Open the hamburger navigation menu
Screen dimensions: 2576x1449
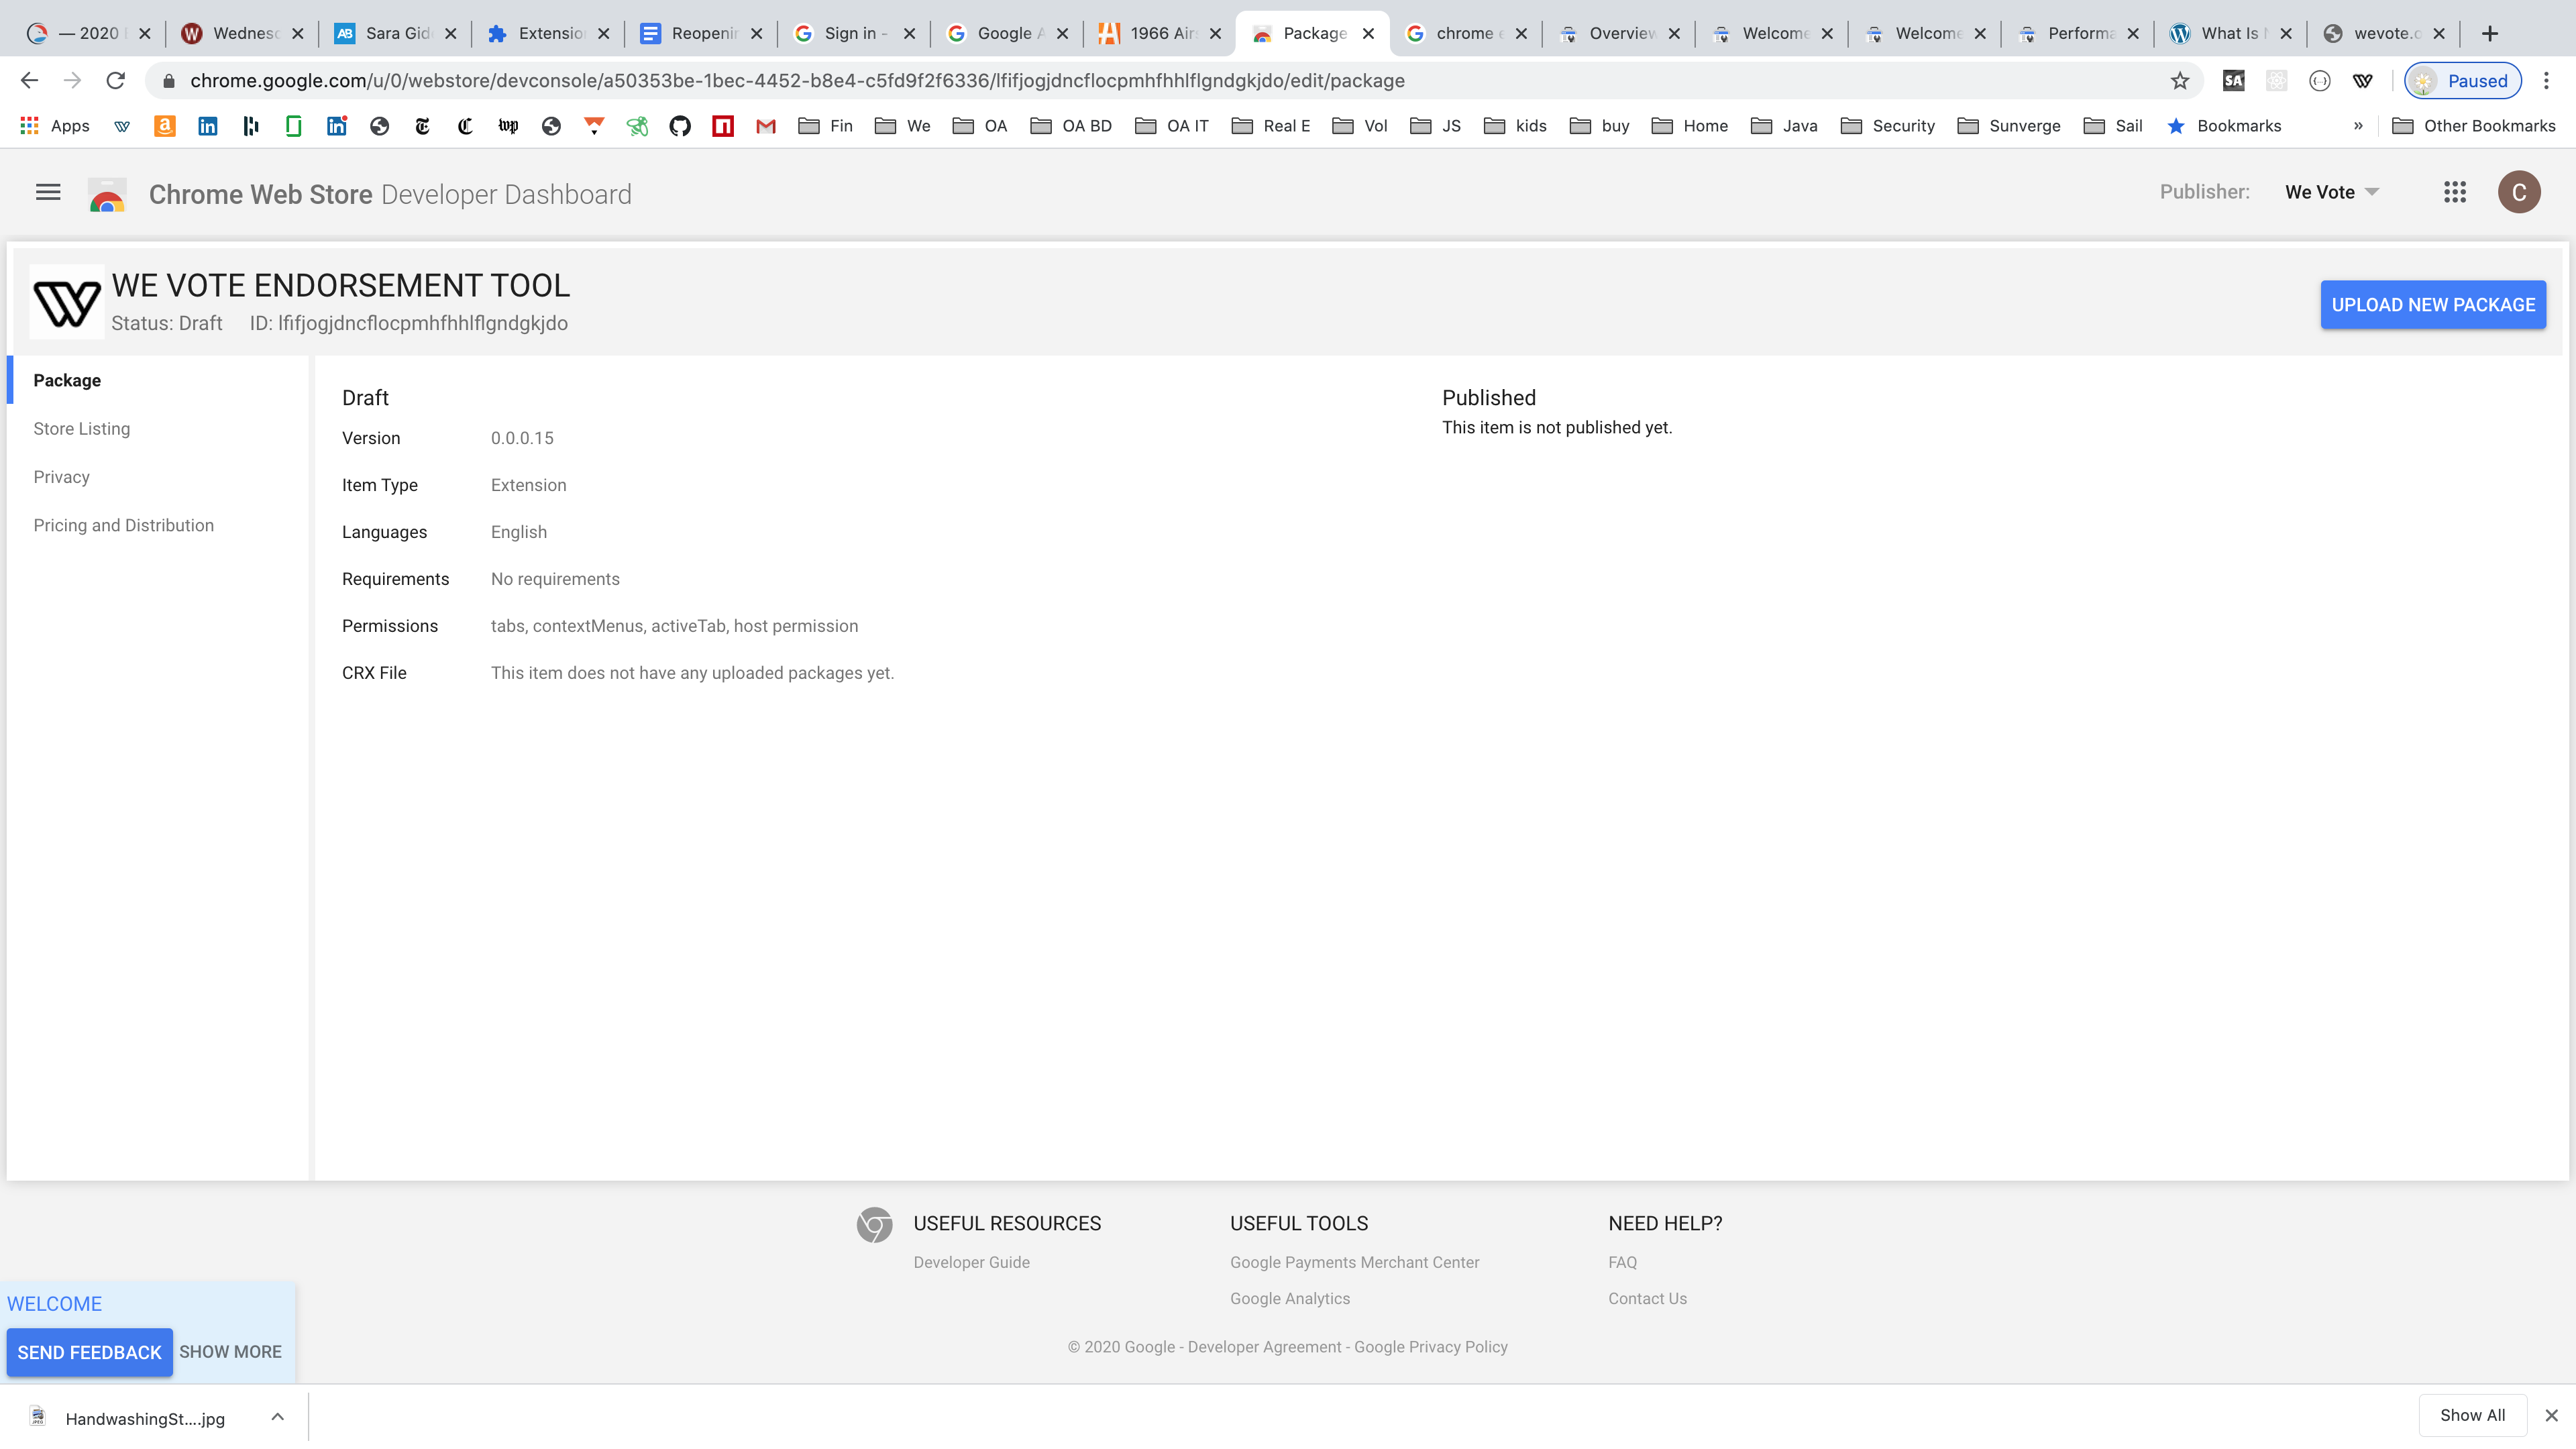point(48,192)
